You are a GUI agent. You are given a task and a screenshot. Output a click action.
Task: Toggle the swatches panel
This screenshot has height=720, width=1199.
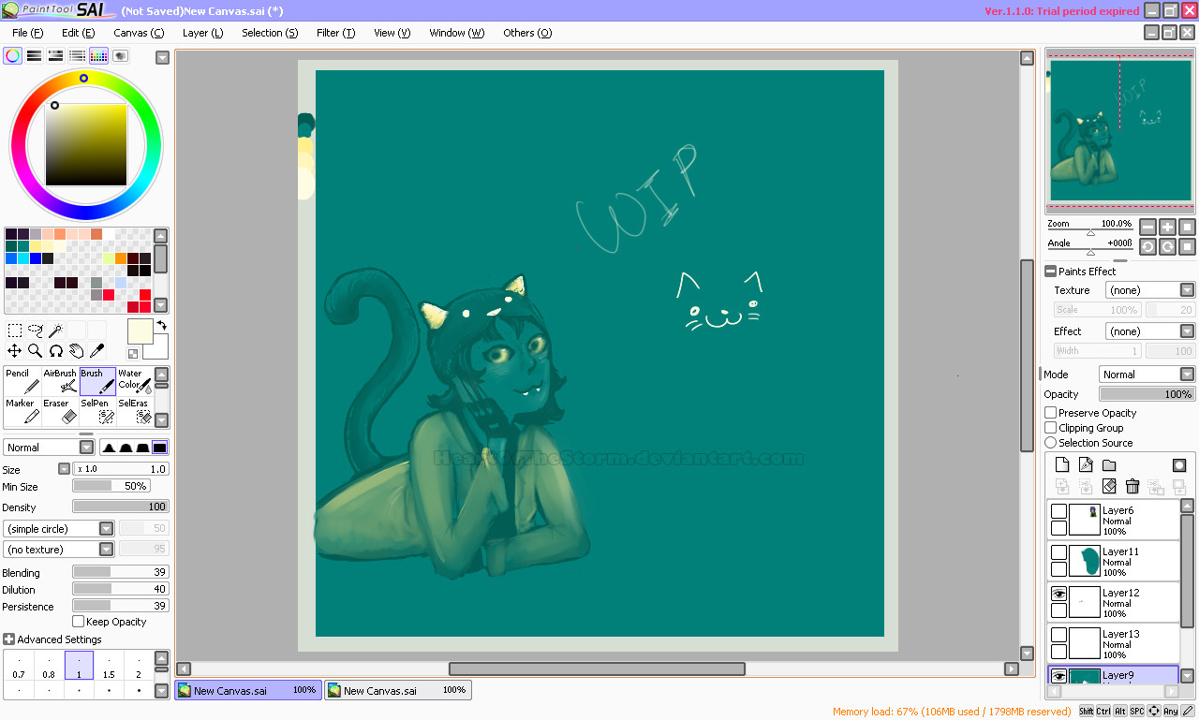98,56
